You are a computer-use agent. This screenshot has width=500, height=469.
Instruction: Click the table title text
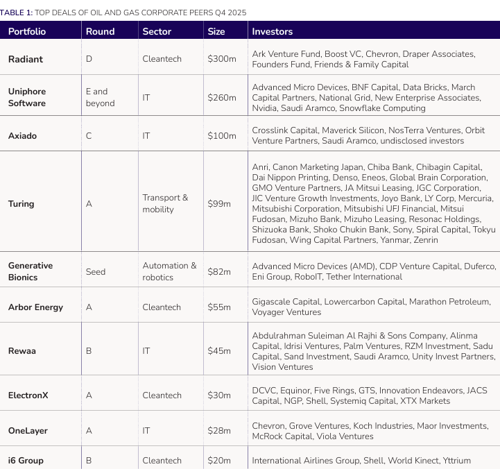(123, 12)
